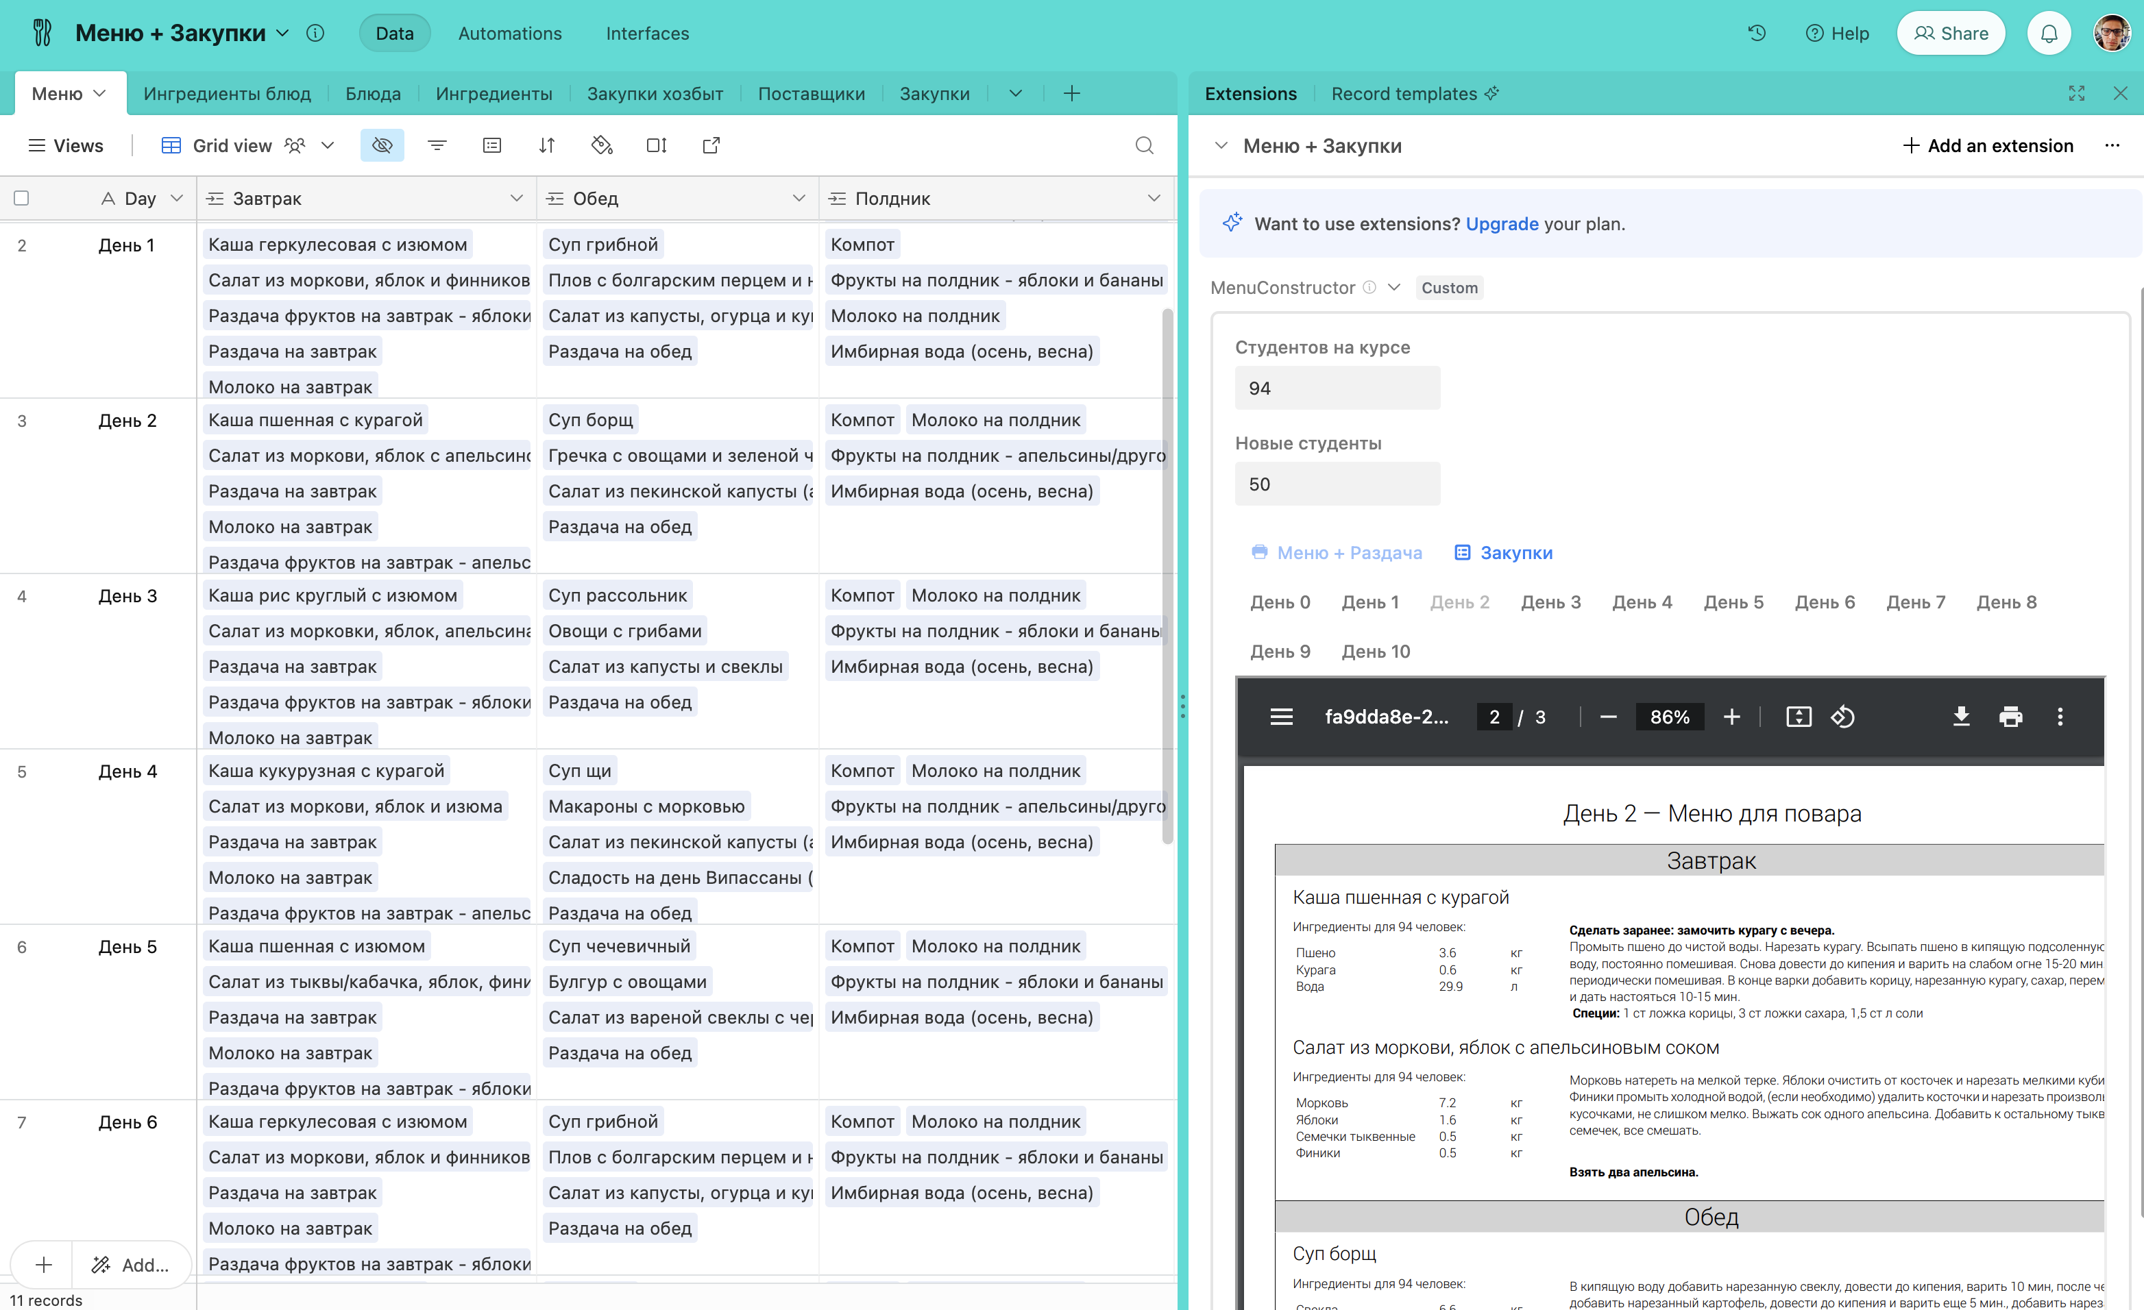Expand the base name dropdown chevron

click(x=283, y=33)
